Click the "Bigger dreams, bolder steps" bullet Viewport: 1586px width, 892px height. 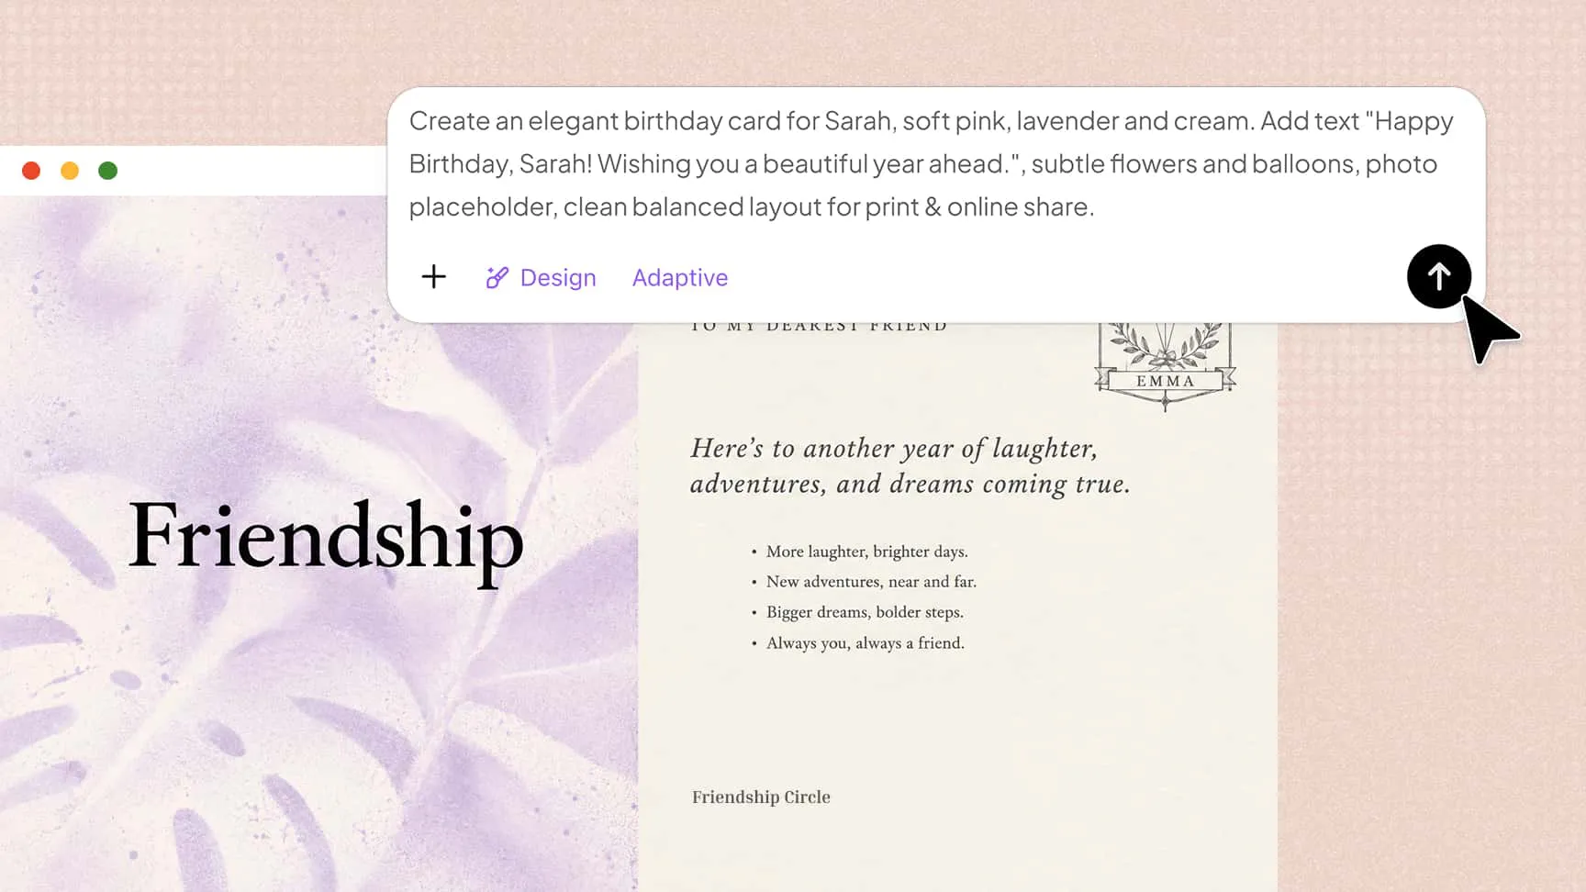[x=865, y=612]
